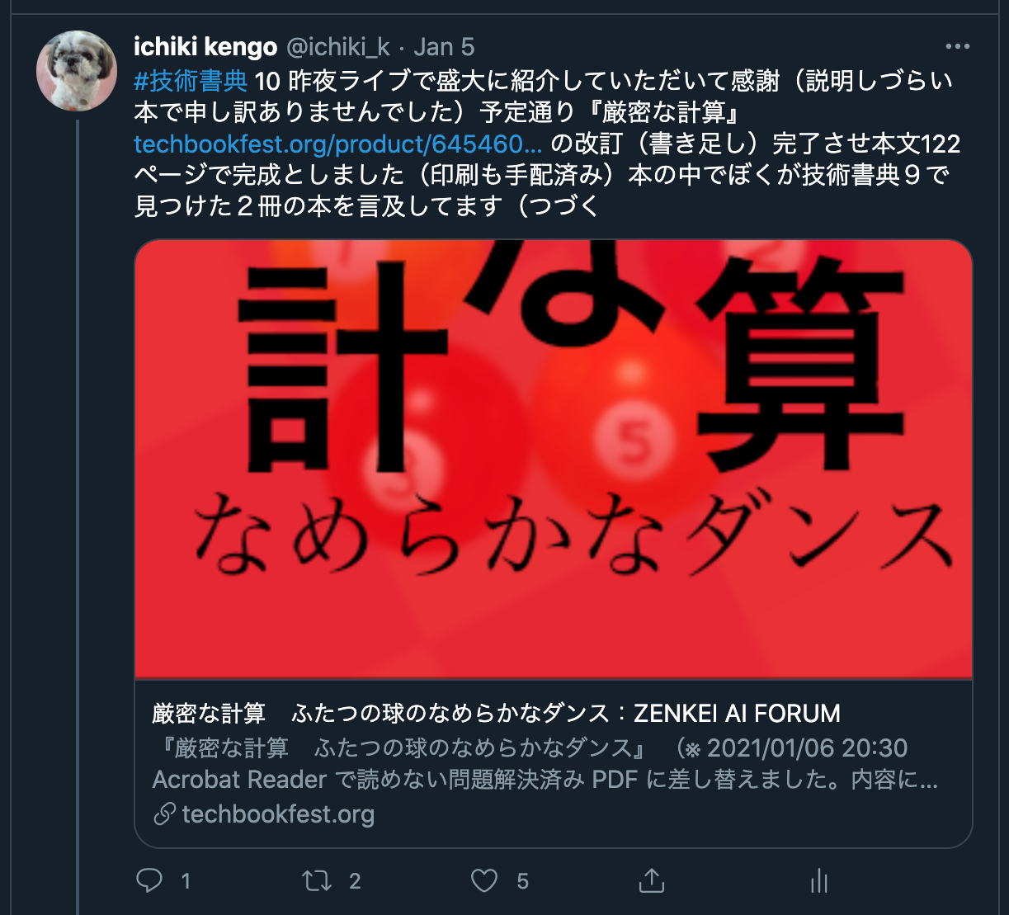Viewport: 1009px width, 915px height.
Task: Click the card description mentioning Acrobat Reader
Action: point(545,763)
